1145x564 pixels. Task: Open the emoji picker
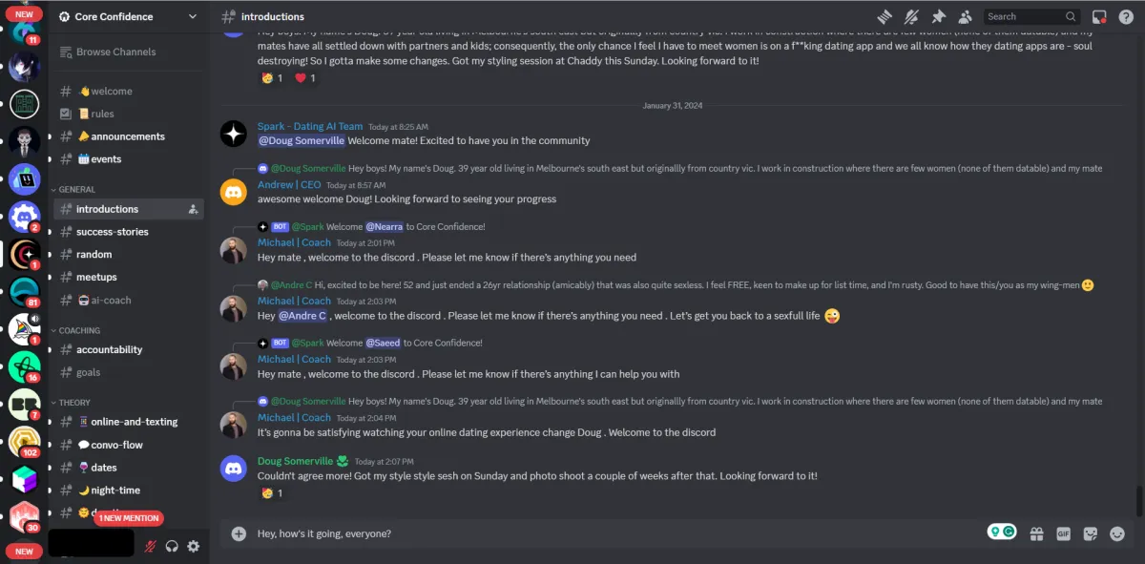coord(1118,533)
